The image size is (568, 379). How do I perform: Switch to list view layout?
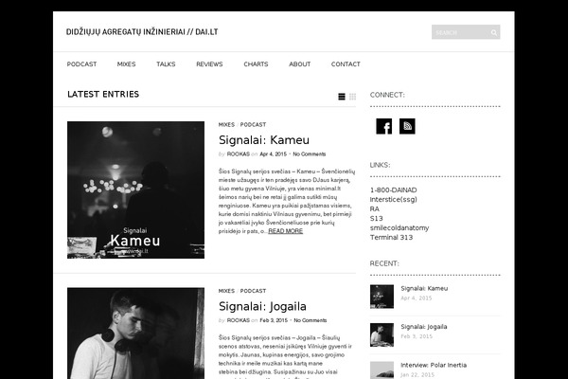point(342,97)
